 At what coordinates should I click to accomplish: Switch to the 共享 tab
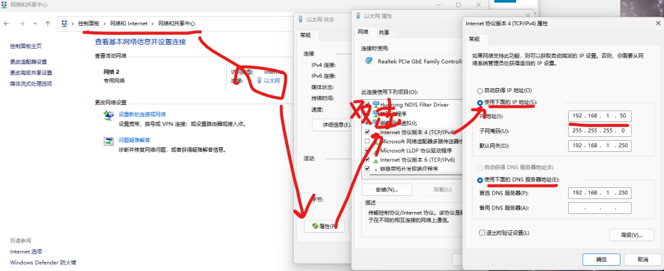click(x=384, y=32)
